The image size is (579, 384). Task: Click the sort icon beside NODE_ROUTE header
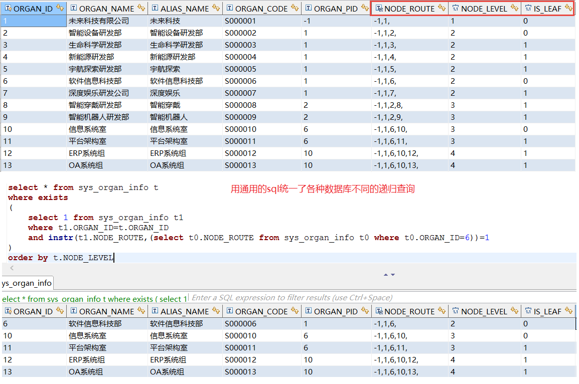tap(442, 8)
